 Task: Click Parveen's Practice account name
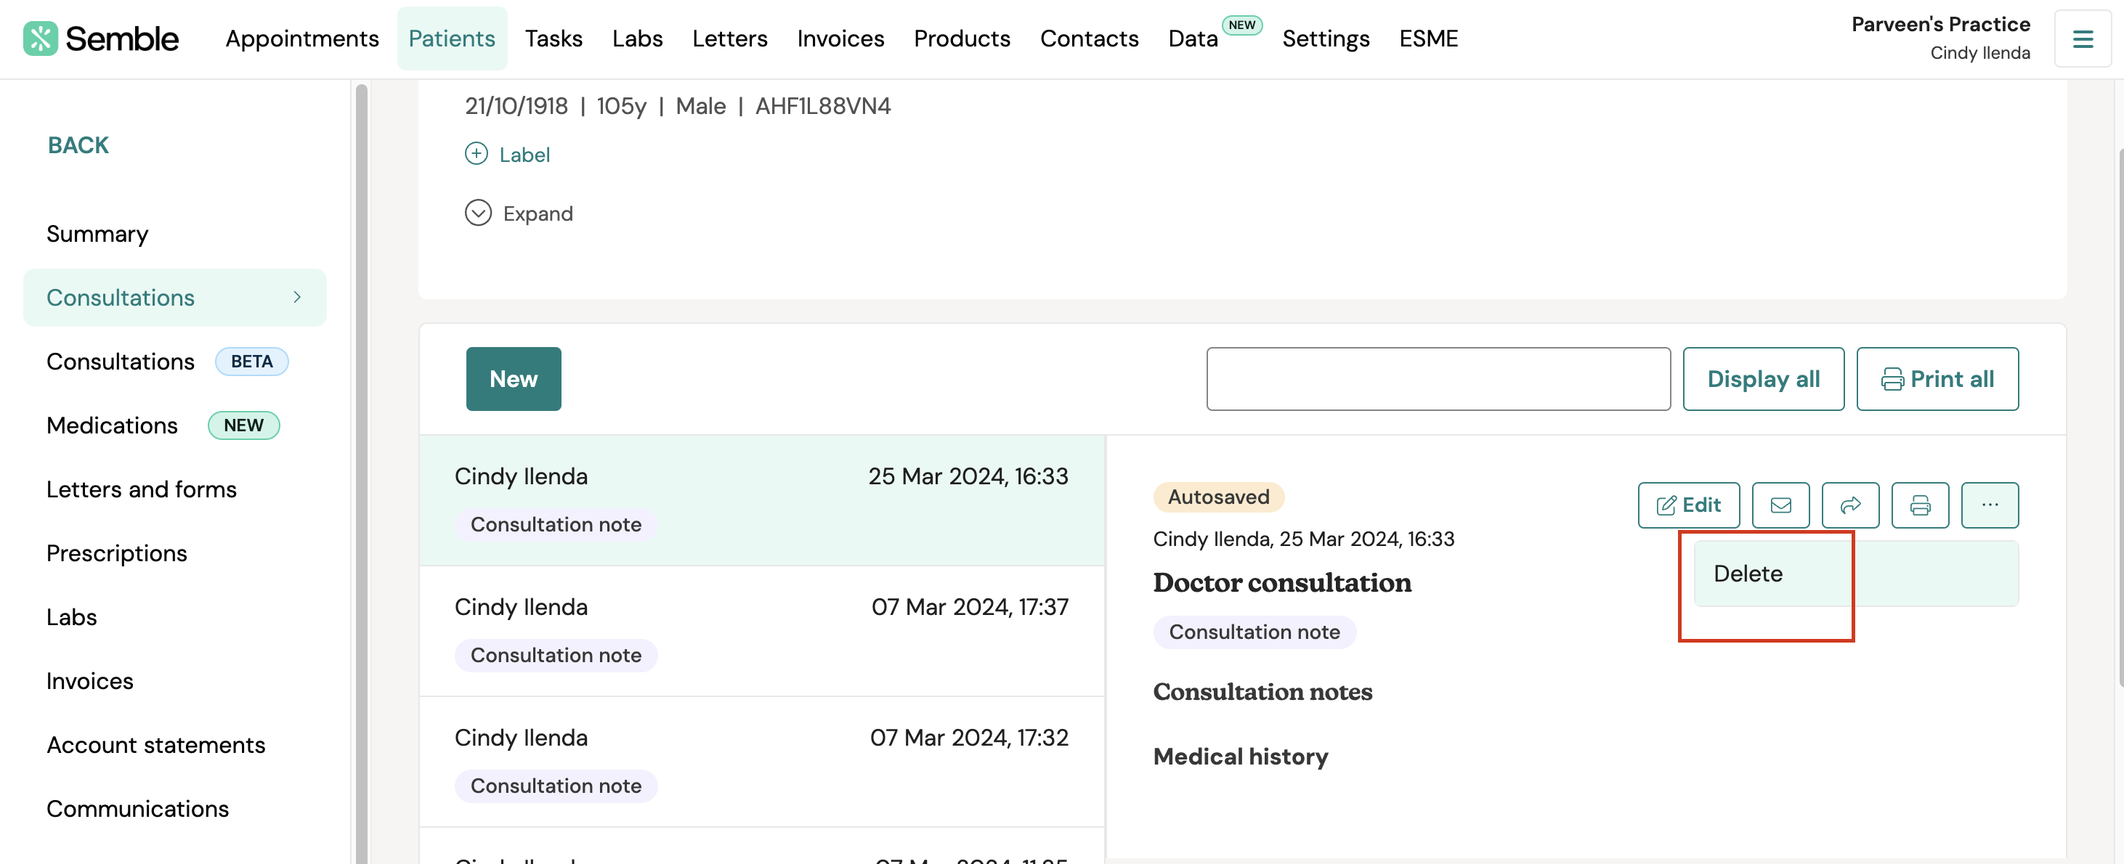pos(1940,24)
